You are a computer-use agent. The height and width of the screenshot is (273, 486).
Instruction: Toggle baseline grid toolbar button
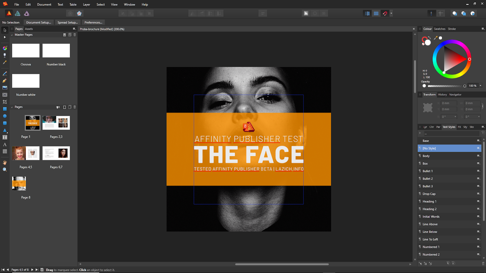pyautogui.click(x=376, y=13)
